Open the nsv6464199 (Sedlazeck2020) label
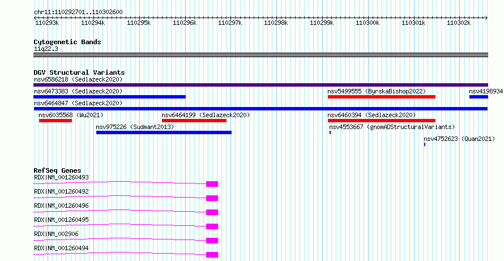 click(206, 115)
